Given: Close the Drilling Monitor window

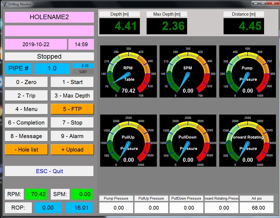Looking at the screenshot, I should pyautogui.click(x=273, y=3).
